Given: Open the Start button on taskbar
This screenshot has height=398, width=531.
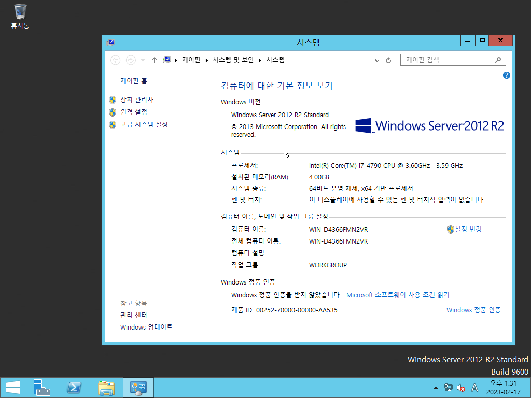Looking at the screenshot, I should (13, 388).
